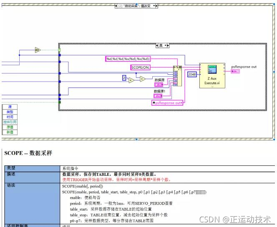The height and width of the screenshot is (227, 277).
Task: Click the multiply function node
Action: pyautogui.click(x=131, y=80)
